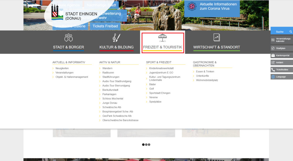Open Jugendzentrum E.GO
This screenshot has height=161, width=293.
(x=161, y=72)
